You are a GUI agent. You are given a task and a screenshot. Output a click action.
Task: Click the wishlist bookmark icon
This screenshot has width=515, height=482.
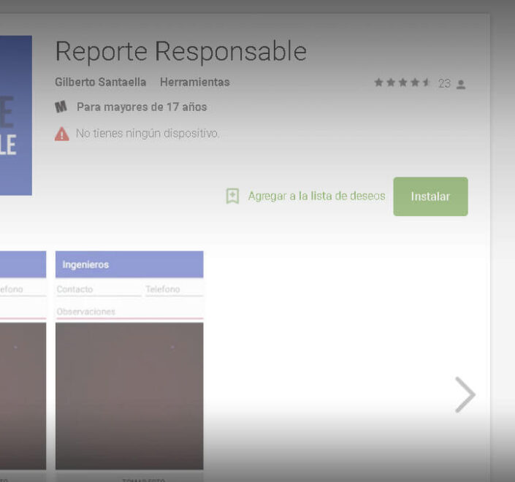point(232,196)
